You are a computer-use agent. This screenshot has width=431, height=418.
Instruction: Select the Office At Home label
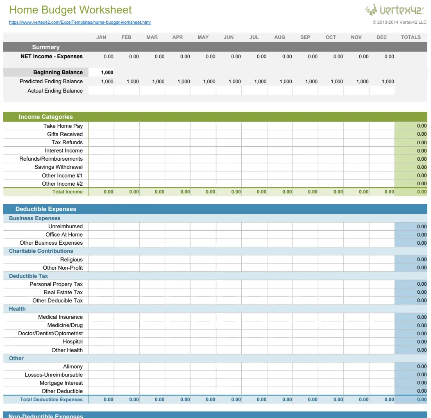(64, 234)
